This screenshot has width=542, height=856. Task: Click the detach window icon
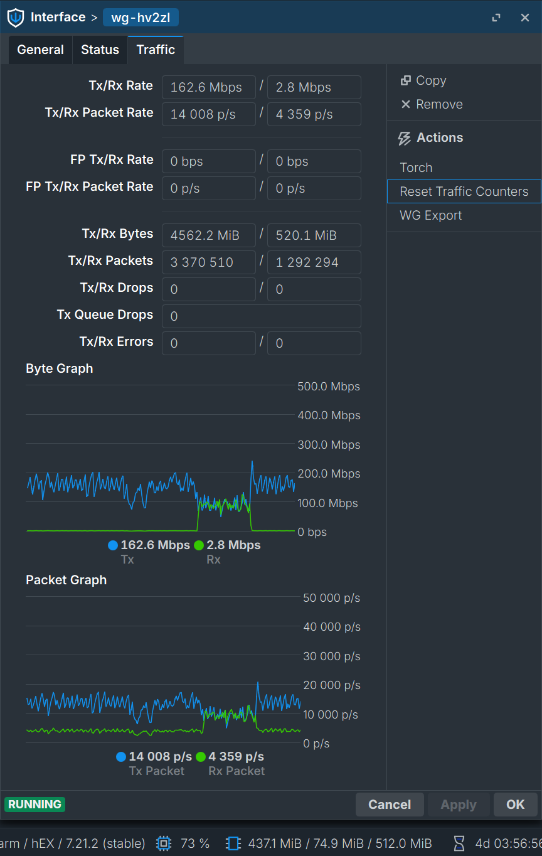(x=496, y=18)
